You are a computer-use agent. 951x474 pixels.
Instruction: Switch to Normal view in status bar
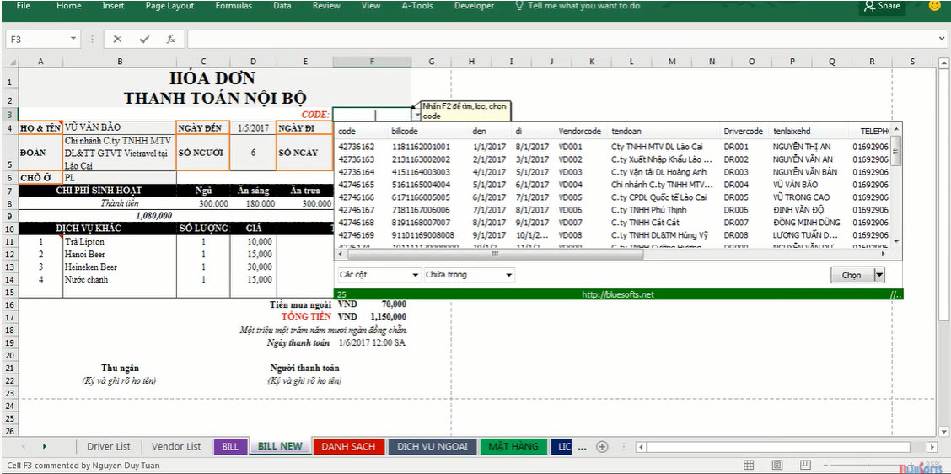pos(750,466)
